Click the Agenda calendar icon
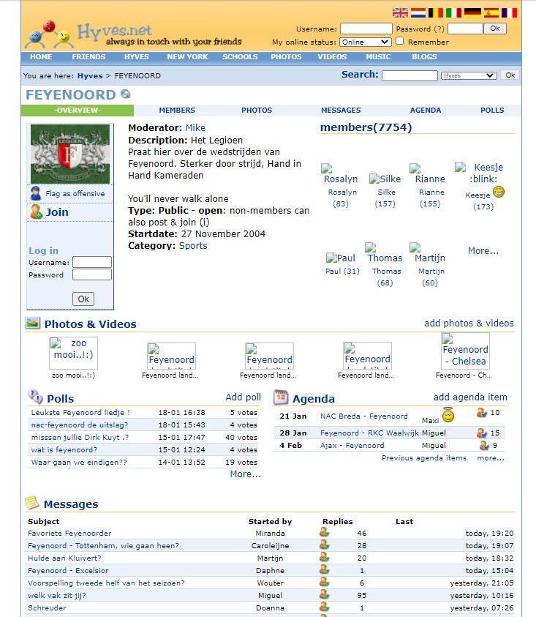The height and width of the screenshot is (617, 536). pos(281,398)
